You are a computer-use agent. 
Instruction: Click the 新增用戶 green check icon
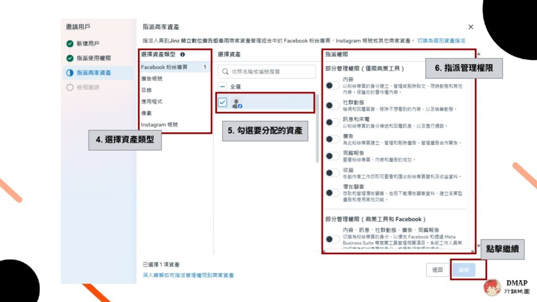pyautogui.click(x=70, y=44)
